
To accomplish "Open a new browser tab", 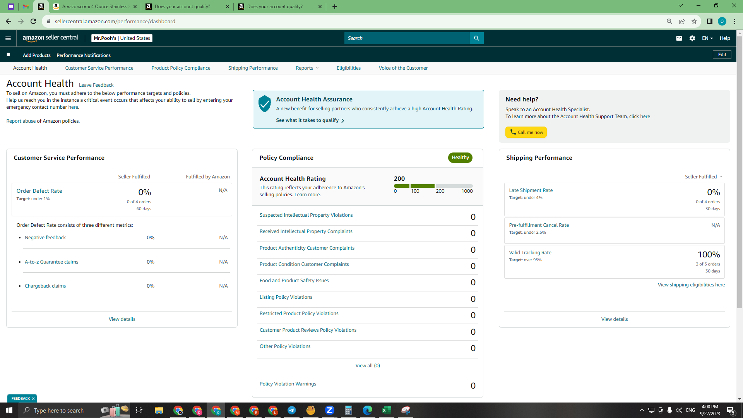I will (x=335, y=7).
